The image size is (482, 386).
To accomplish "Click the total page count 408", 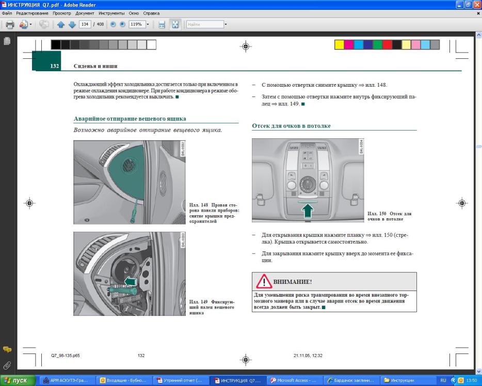I will pos(100,24).
